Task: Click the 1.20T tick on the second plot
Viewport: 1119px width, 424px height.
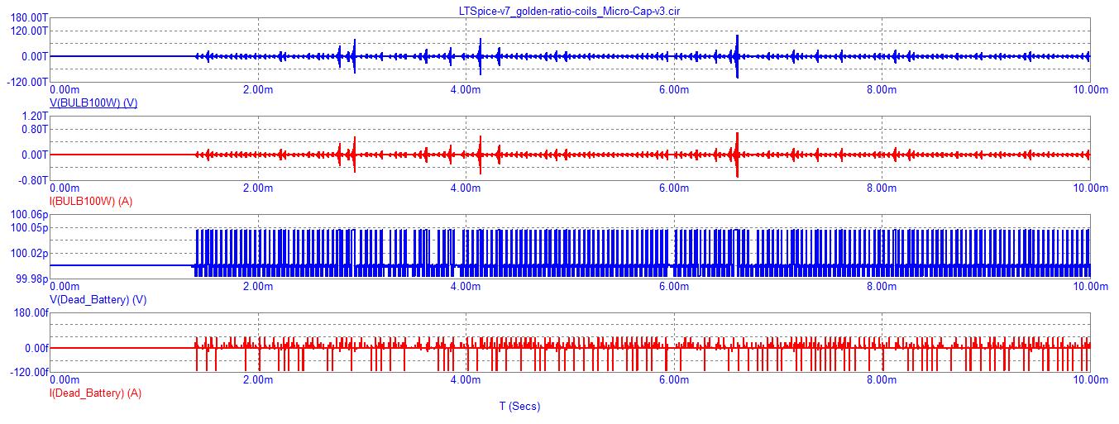Action: pos(34,116)
